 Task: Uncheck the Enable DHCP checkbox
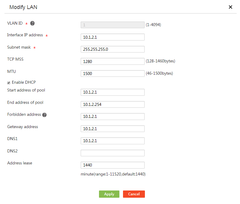tap(9, 82)
